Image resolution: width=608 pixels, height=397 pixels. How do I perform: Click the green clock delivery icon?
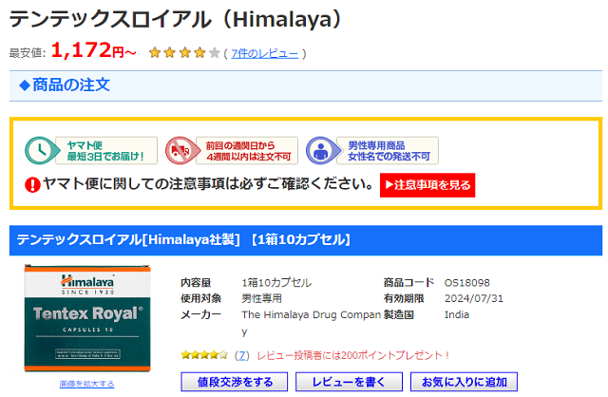[40, 150]
